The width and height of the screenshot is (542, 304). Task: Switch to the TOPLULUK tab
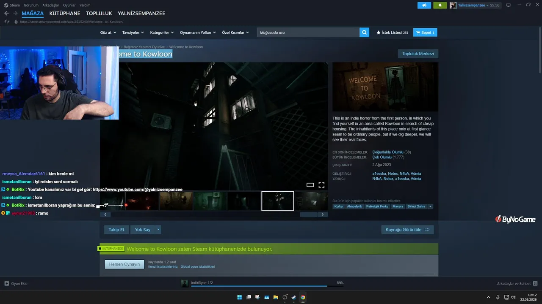click(x=99, y=14)
